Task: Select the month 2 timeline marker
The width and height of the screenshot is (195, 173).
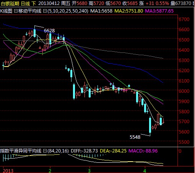Action: [50, 171]
